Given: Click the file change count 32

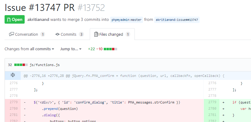Looking at the screenshot, I should pyautogui.click(x=10, y=65).
